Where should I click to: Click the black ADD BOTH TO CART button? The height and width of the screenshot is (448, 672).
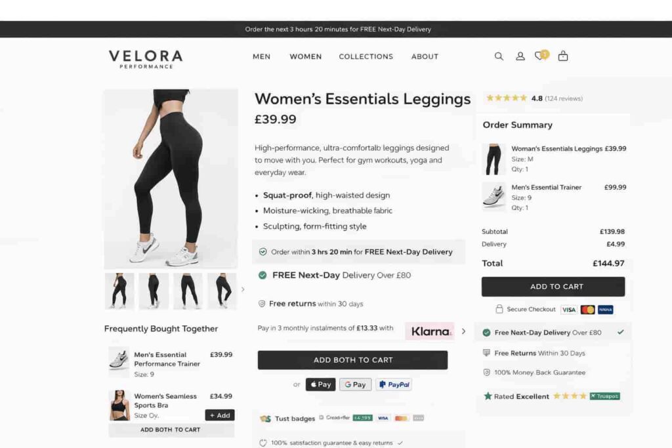click(352, 359)
